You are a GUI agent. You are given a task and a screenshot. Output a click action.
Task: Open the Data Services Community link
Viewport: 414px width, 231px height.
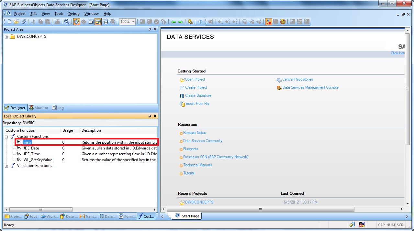pyautogui.click(x=203, y=141)
